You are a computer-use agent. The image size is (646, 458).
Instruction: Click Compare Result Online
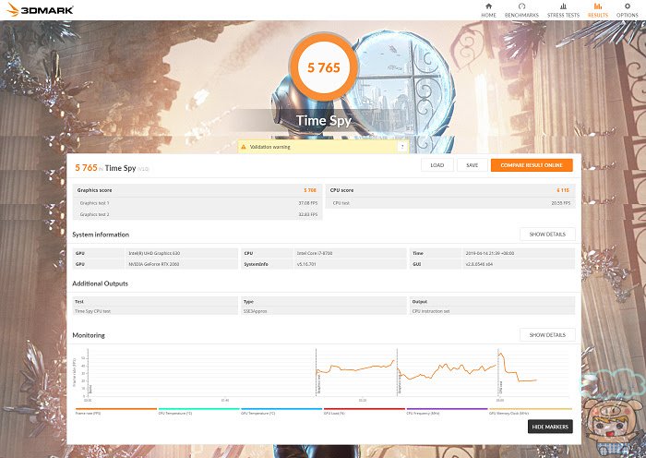coord(532,165)
